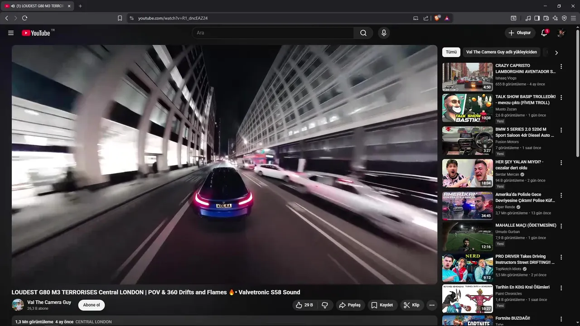Go to the YouTube home logo
The width and height of the screenshot is (580, 326).
pos(36,33)
